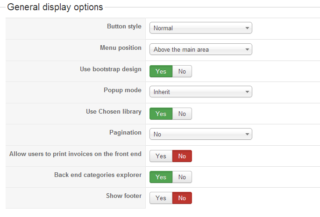320x217 pixels.
Task: Click the General display options heading
Action: (55, 7)
